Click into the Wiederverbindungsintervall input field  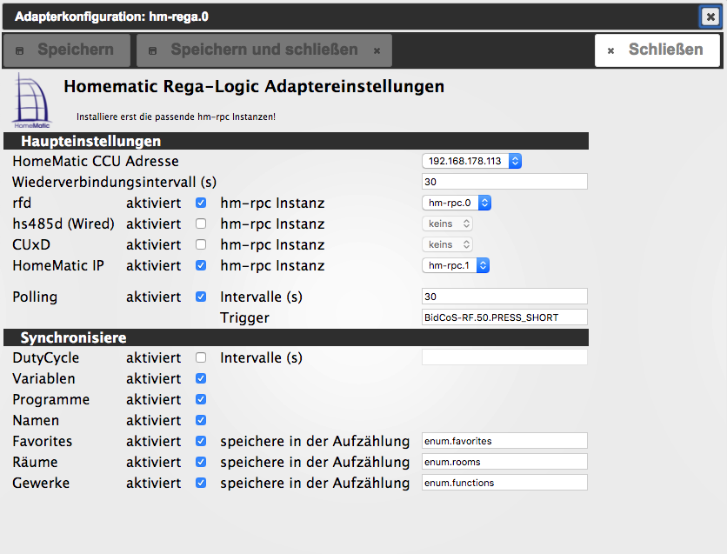504,182
